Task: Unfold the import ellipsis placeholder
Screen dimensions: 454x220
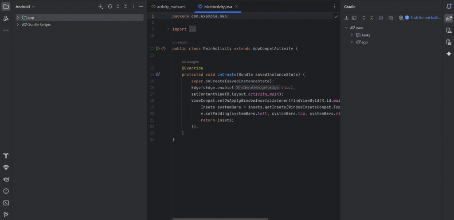Action: click(x=192, y=29)
